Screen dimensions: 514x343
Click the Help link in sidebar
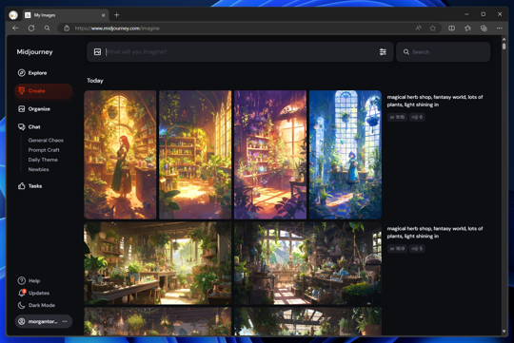[29, 280]
